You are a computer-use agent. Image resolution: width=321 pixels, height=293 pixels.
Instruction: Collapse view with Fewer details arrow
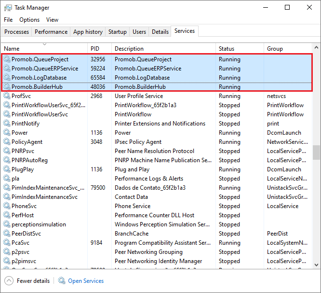(x=9, y=281)
